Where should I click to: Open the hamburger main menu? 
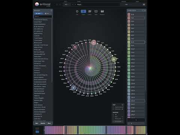(144, 4)
